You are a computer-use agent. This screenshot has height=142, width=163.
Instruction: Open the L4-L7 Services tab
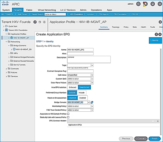tap(68, 10)
